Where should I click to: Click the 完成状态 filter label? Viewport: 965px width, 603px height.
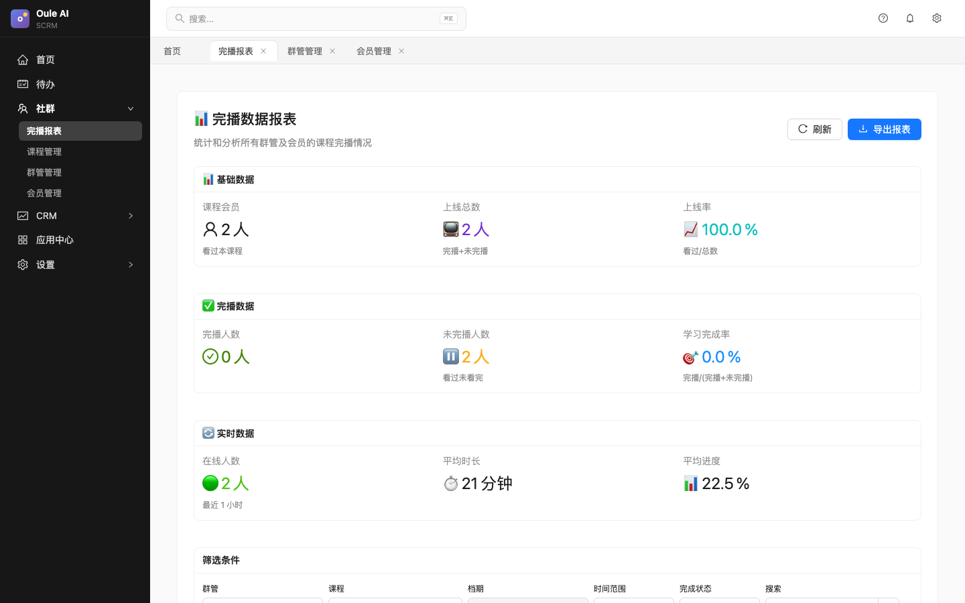point(696,589)
